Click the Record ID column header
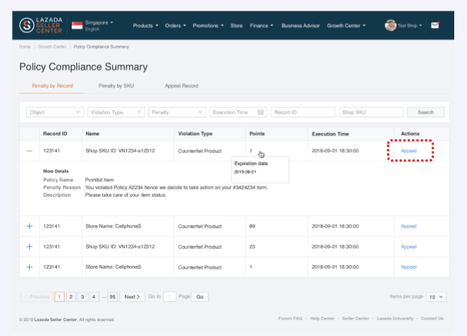 [x=55, y=134]
